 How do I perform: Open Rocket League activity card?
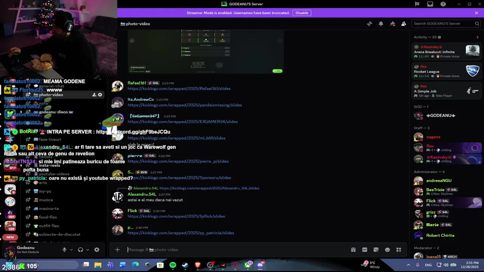447,71
